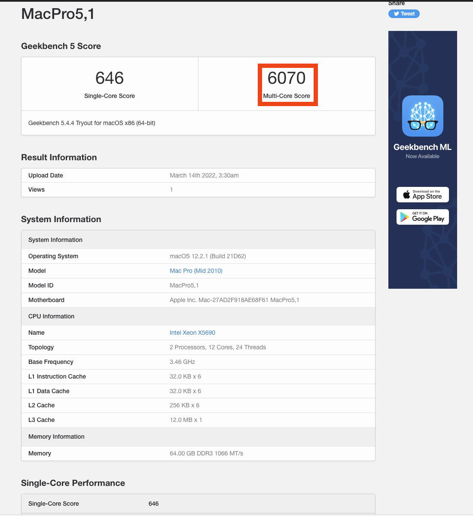473x516 pixels.
Task: Click the Single-Core Performance heading
Action: point(73,483)
